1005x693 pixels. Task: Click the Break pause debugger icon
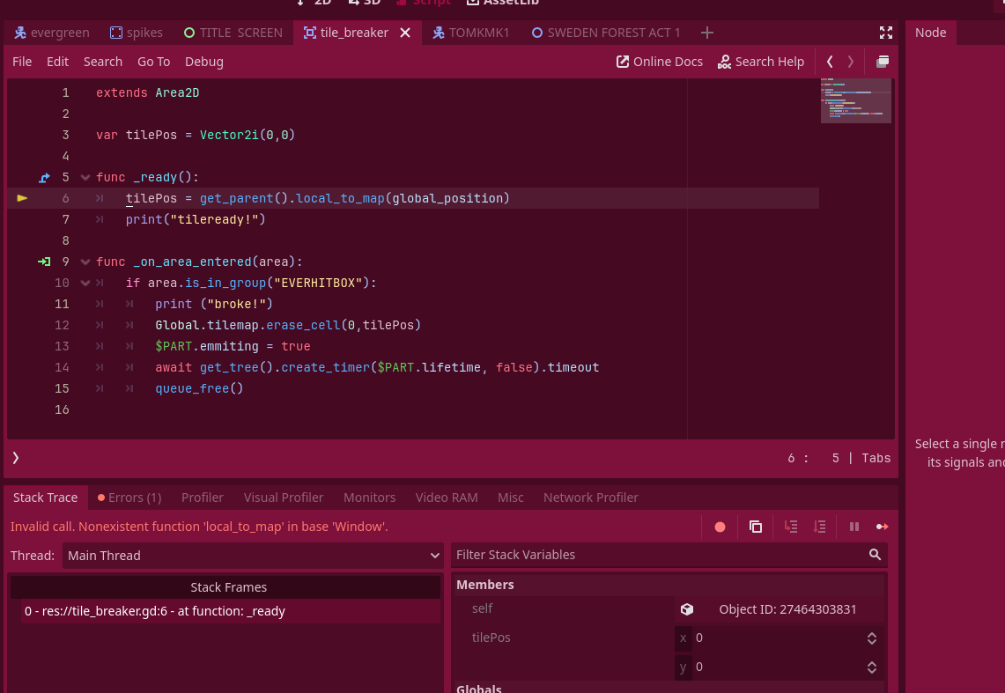854,527
